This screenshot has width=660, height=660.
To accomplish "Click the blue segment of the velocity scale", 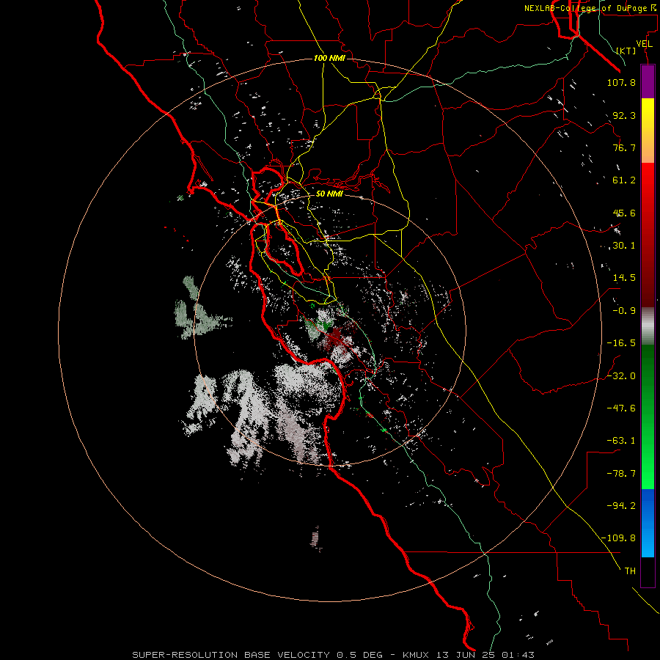I will (648, 523).
